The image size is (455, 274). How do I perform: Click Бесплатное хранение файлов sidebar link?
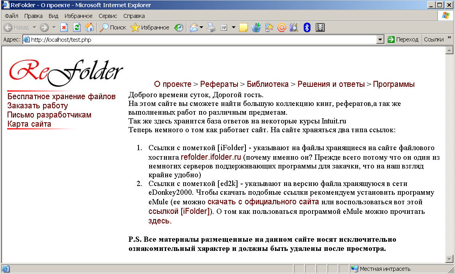61,96
